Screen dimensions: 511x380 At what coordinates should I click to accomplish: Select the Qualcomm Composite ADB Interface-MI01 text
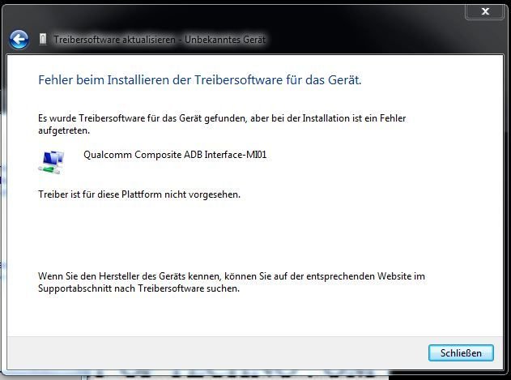(x=175, y=154)
